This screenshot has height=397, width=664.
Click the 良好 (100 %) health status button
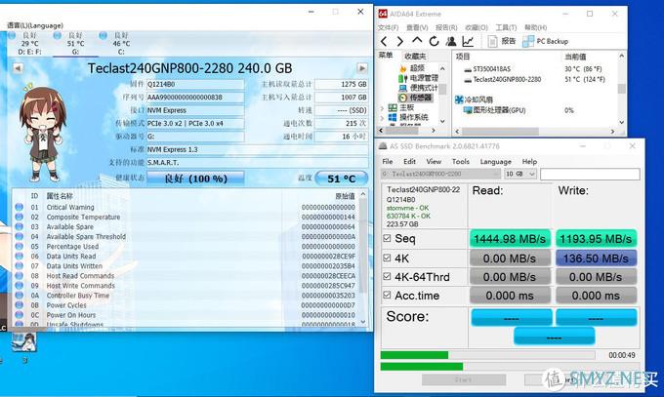195,179
